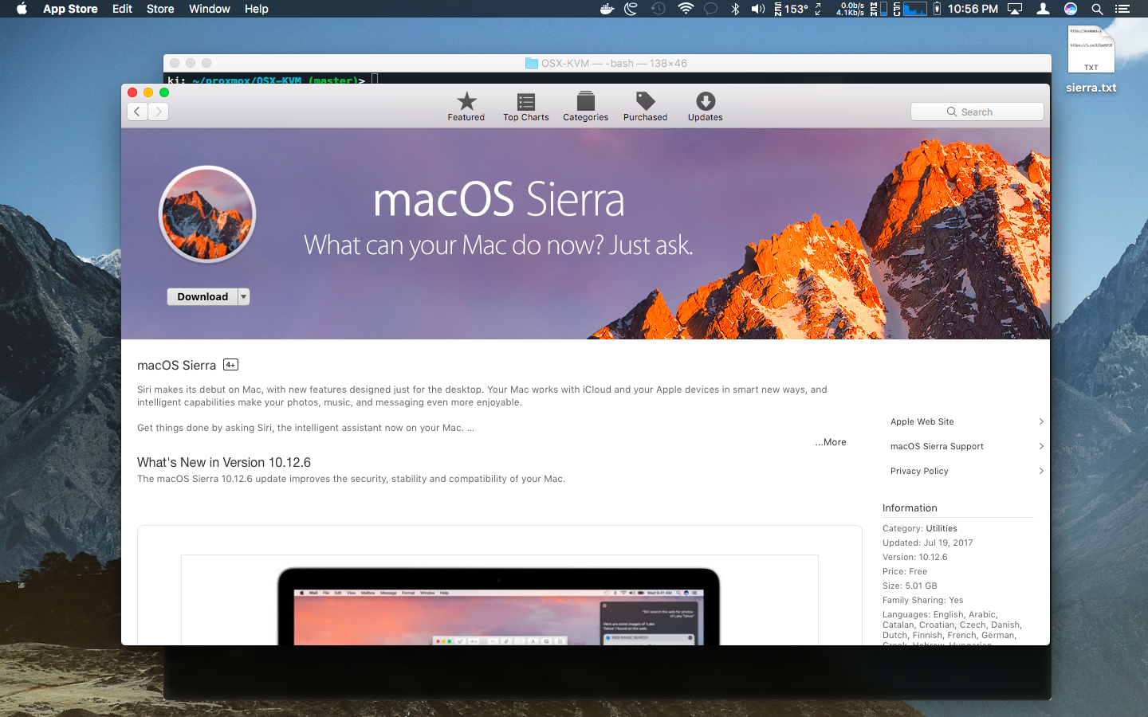Go back with the left chevron
This screenshot has height=717, width=1148.
137,112
